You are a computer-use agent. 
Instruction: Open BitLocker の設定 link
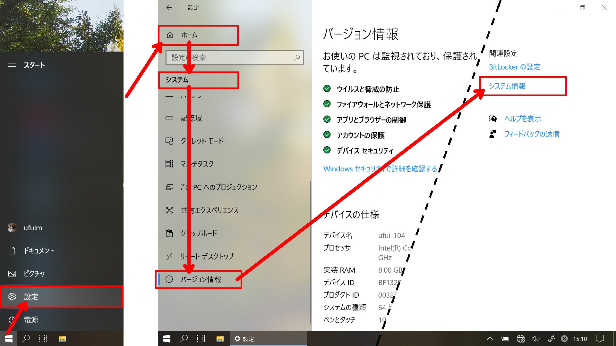point(515,67)
